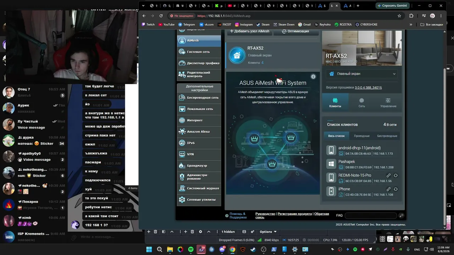Open the VPN settings page

pyautogui.click(x=199, y=154)
